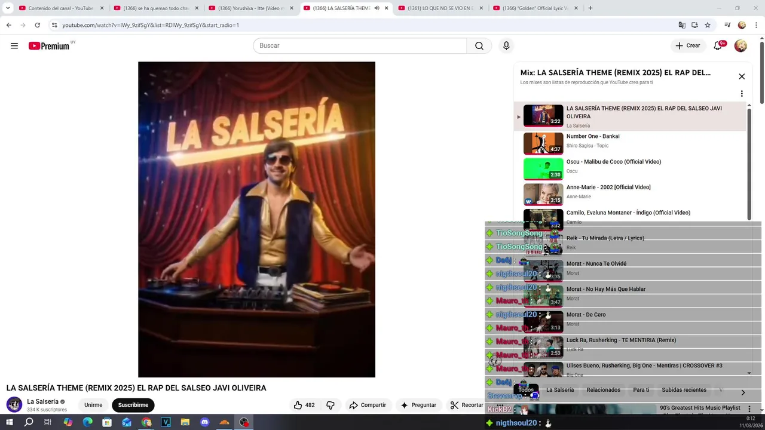This screenshot has width=765, height=430.
Task: Open Chrome three-dot menu
Action: click(756, 25)
